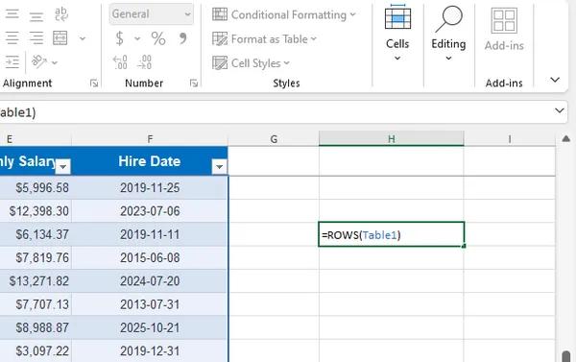Select column F header
Image resolution: width=576 pixels, height=362 pixels.
point(150,139)
